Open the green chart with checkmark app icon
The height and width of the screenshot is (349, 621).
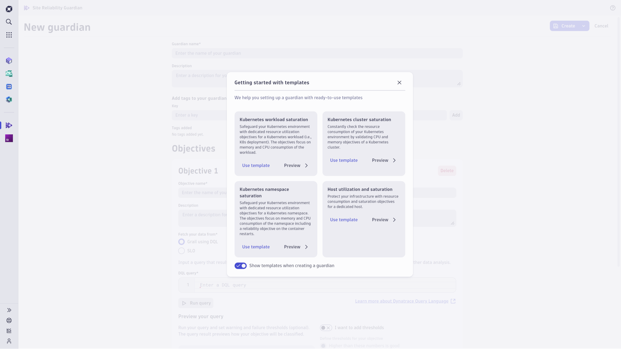pyautogui.click(x=9, y=74)
